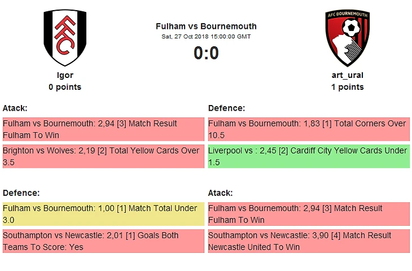Click Igor's 0 points label

click(x=65, y=87)
